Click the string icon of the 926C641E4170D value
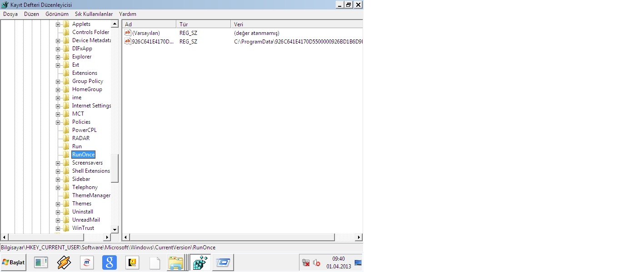The height and width of the screenshot is (272, 618). 128,41
